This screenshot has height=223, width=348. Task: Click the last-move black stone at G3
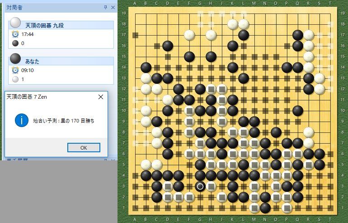(200, 187)
